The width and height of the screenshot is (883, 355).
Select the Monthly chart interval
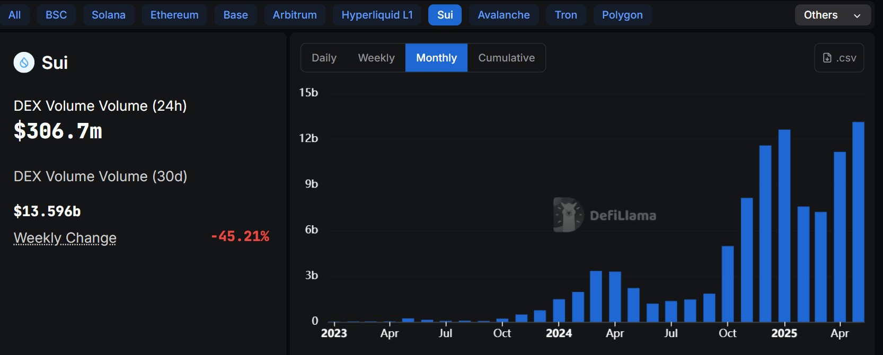(436, 58)
